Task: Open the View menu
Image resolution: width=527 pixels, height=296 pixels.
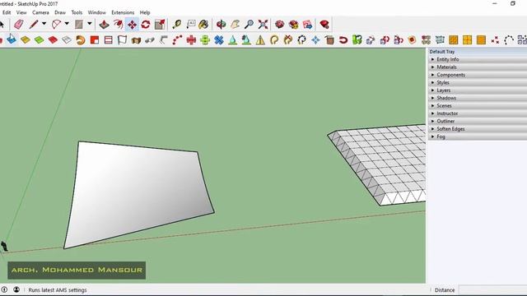Action: click(x=21, y=12)
